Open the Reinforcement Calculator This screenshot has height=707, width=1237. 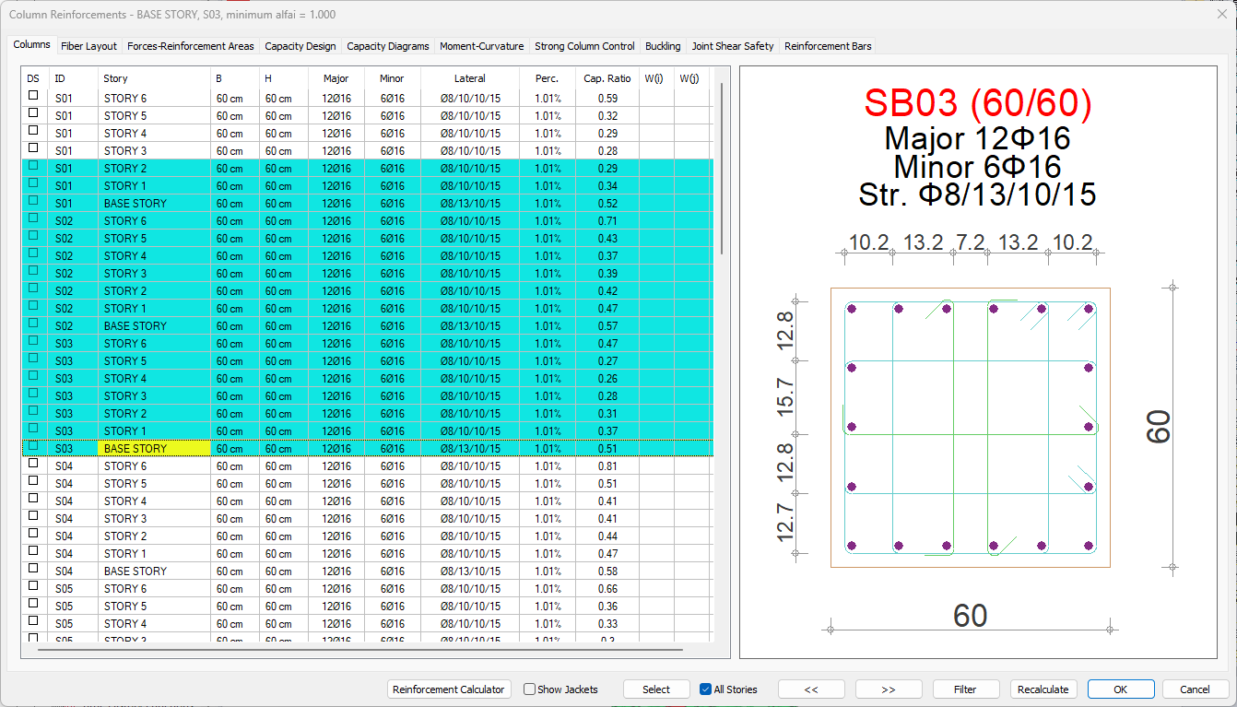[449, 689]
